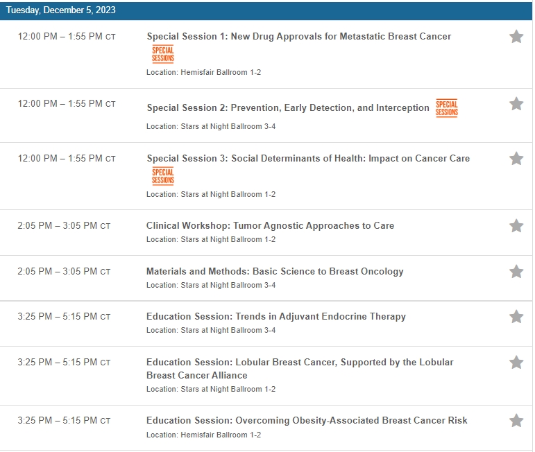
Task: Star the Materials and Methods session
Action: [x=516, y=272]
